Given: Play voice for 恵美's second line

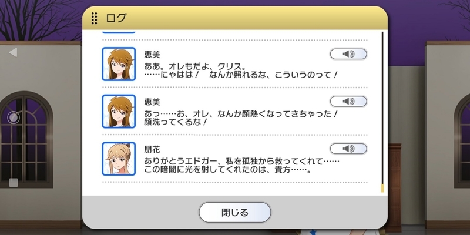Looking at the screenshot, I should click(x=348, y=101).
